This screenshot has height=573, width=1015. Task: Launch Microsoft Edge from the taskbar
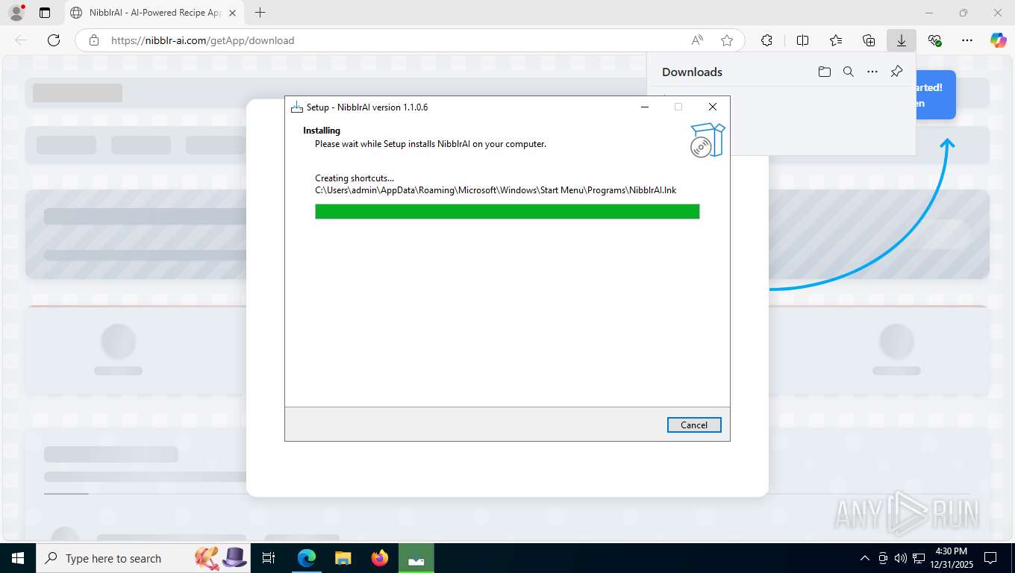[x=307, y=558]
